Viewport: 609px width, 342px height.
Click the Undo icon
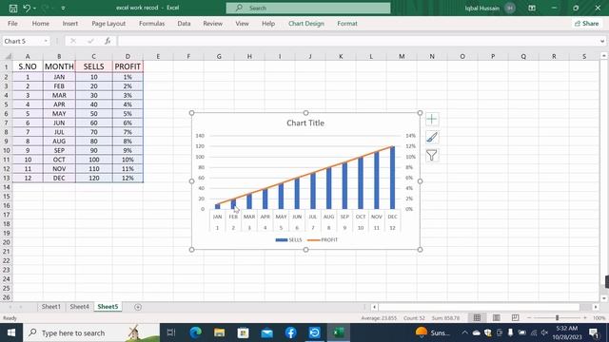[x=27, y=9]
